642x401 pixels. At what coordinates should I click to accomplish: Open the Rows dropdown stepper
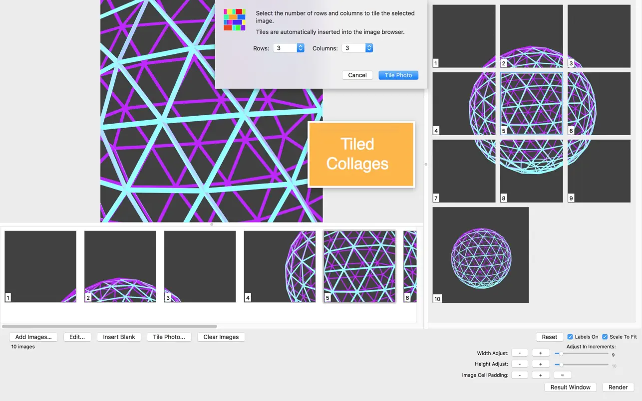(301, 48)
